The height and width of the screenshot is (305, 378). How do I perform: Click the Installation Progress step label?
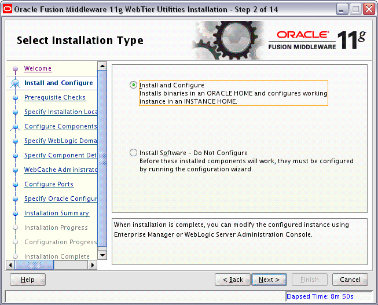click(56, 227)
